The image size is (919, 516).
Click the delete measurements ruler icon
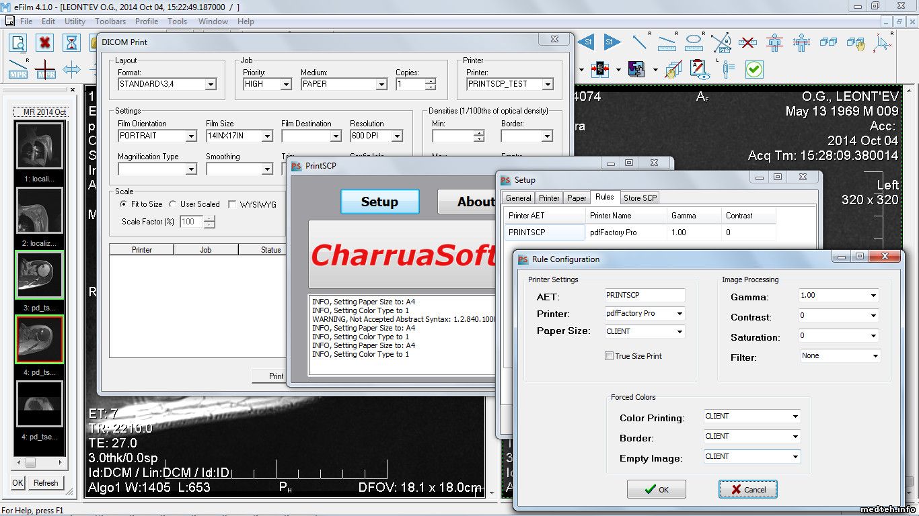(747, 42)
